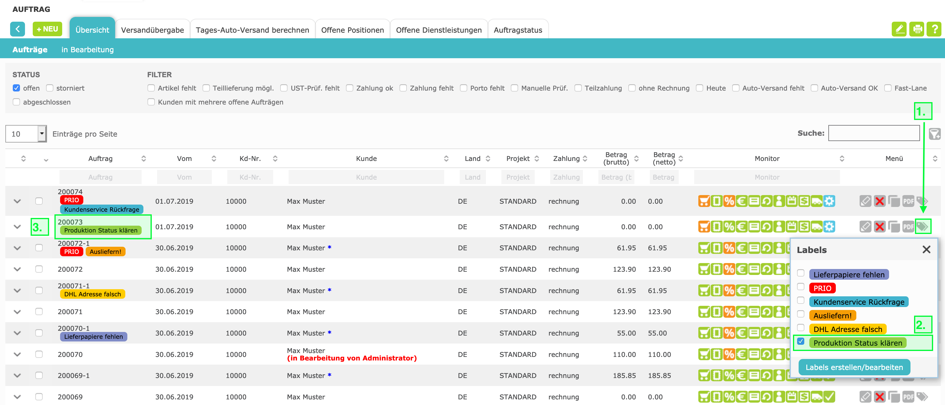Click into the Suche search field
This screenshot has width=945, height=405.
(x=874, y=133)
